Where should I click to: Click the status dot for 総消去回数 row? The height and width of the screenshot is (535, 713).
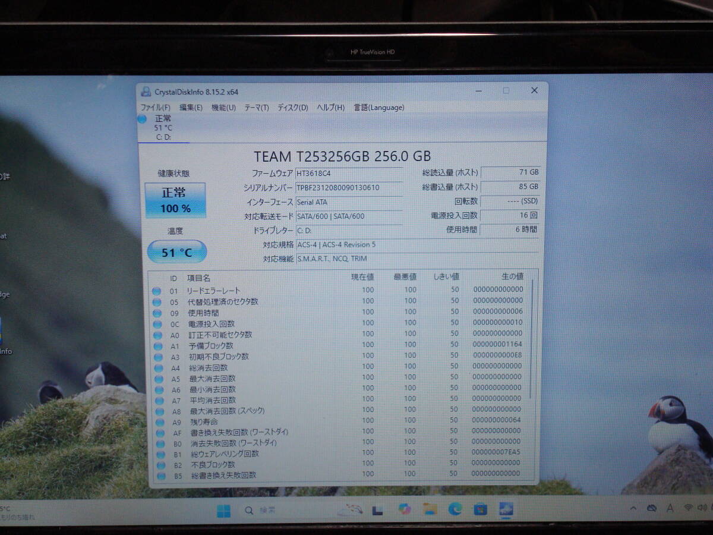tap(158, 368)
